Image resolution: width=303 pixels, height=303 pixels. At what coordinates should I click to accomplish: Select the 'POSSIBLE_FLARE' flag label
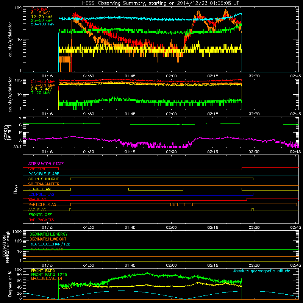pos(44,174)
